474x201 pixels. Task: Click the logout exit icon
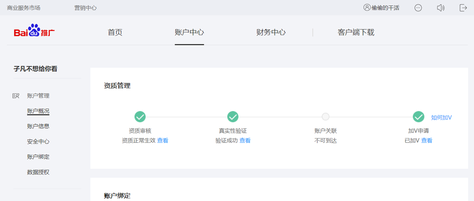463,8
